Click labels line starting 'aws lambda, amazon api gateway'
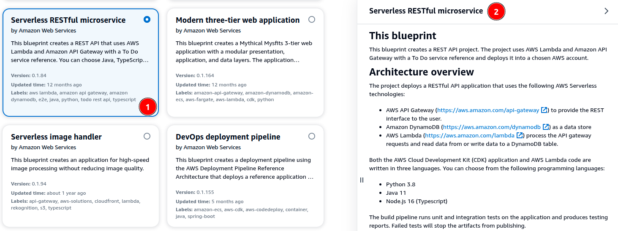The width and height of the screenshot is (618, 231). [74, 96]
